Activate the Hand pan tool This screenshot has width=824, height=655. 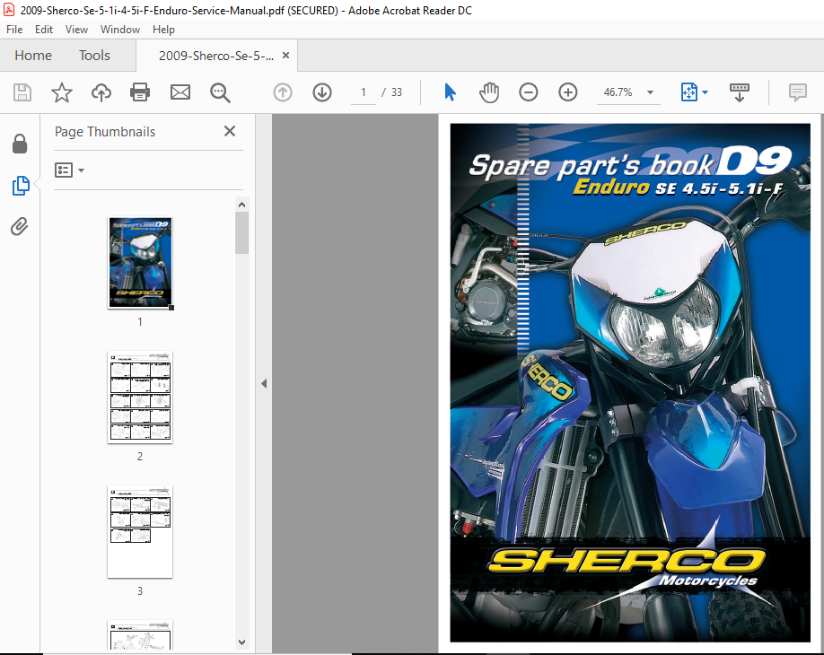click(488, 92)
